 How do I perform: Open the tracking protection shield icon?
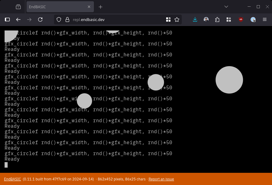point(59,20)
